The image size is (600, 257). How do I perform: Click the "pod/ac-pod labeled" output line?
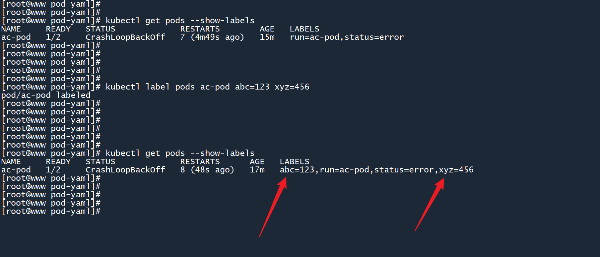click(x=46, y=95)
